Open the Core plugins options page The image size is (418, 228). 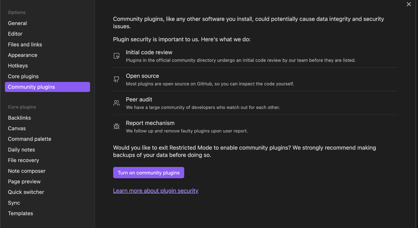pos(23,76)
